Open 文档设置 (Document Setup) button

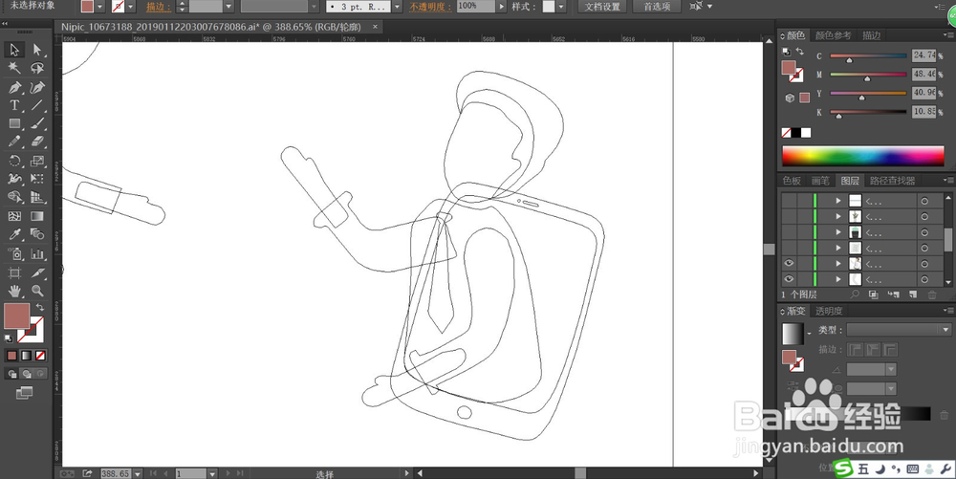pyautogui.click(x=601, y=6)
